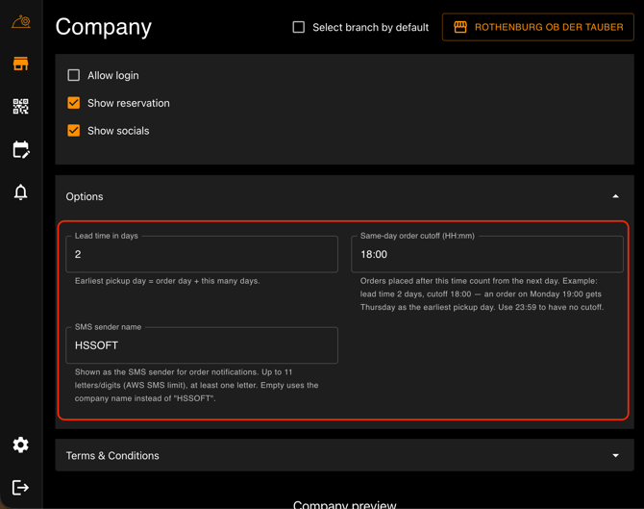The image size is (644, 509).
Task: Open the settings gear icon
Action: pyautogui.click(x=21, y=445)
